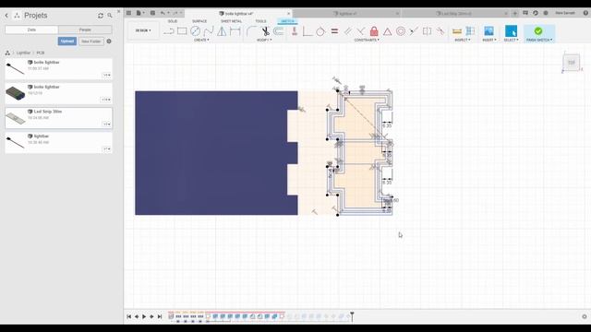Click the Select tool icon
Viewport: 591px width, 332px height.
(511, 31)
